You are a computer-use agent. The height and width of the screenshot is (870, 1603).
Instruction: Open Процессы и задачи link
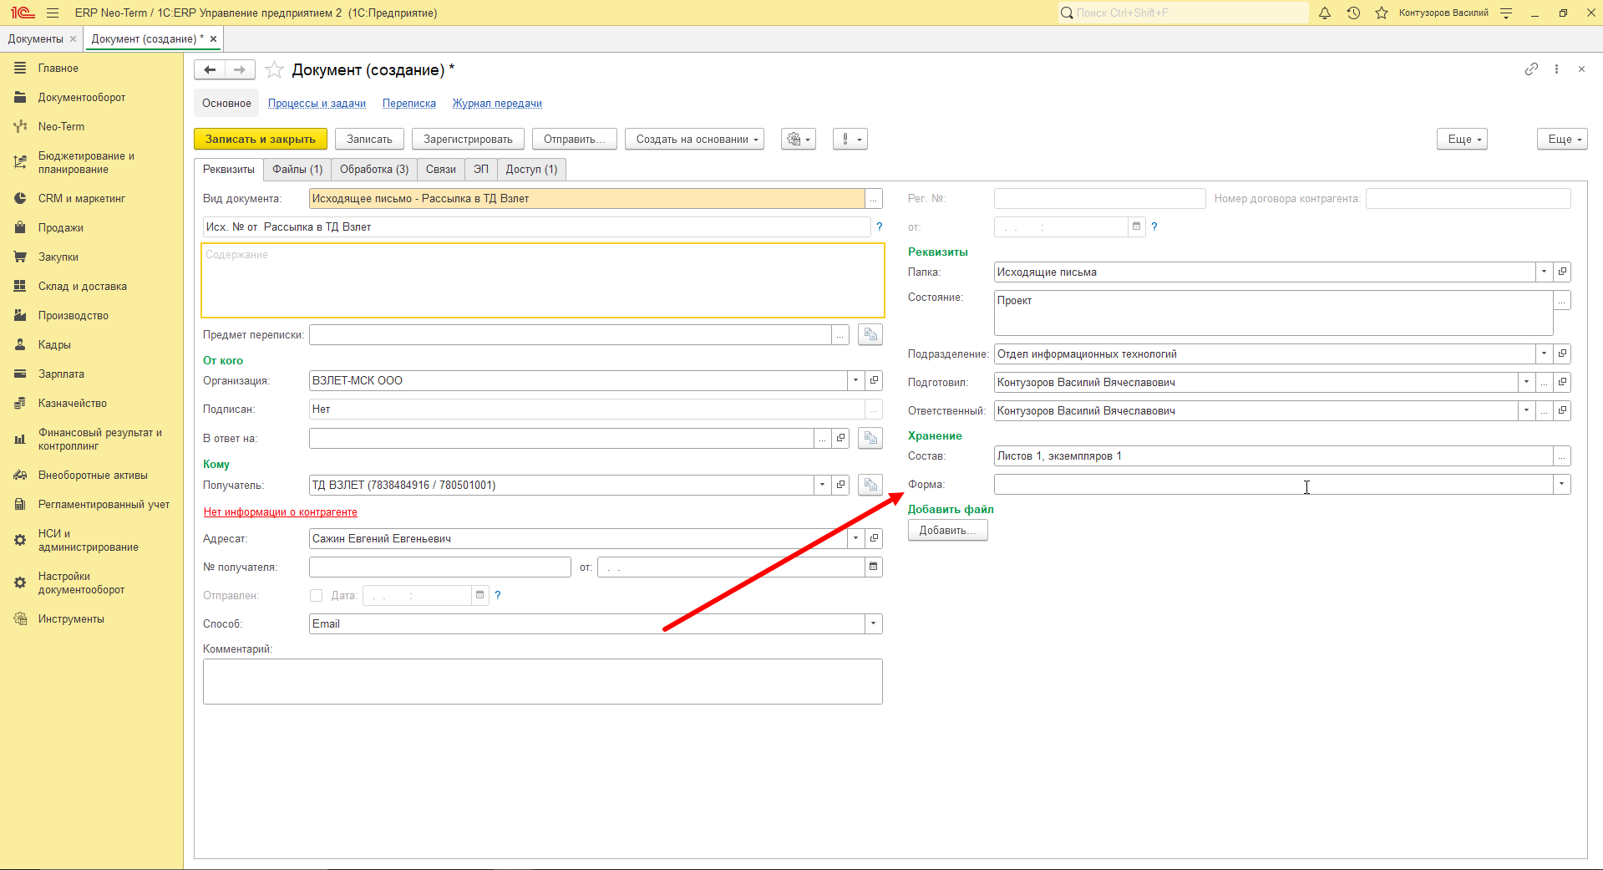coord(317,104)
